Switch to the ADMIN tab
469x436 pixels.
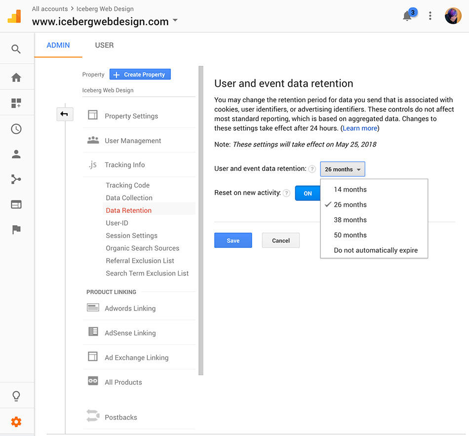(58, 45)
